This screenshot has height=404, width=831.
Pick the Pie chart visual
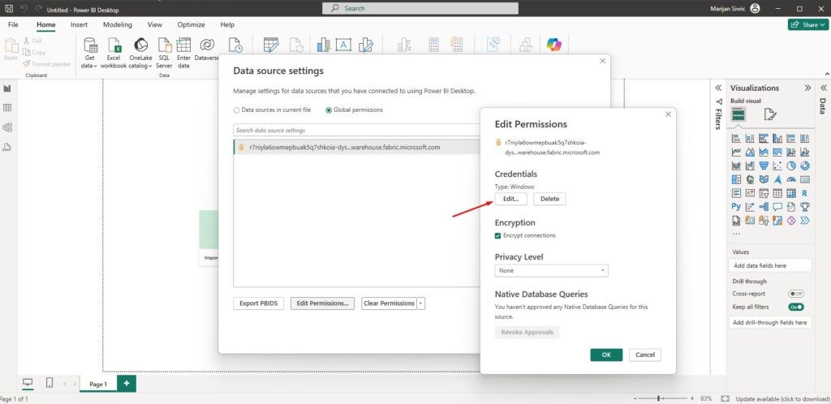click(x=791, y=165)
